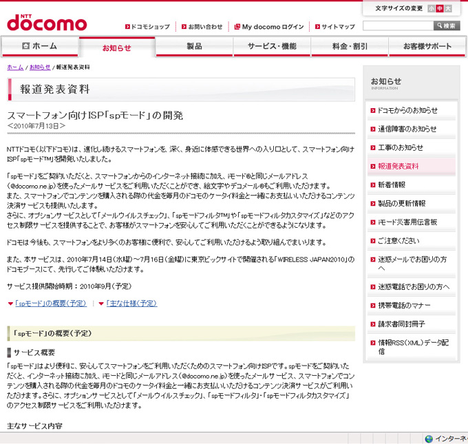Click the red arrow before 主な仕様 link

tap(101, 304)
